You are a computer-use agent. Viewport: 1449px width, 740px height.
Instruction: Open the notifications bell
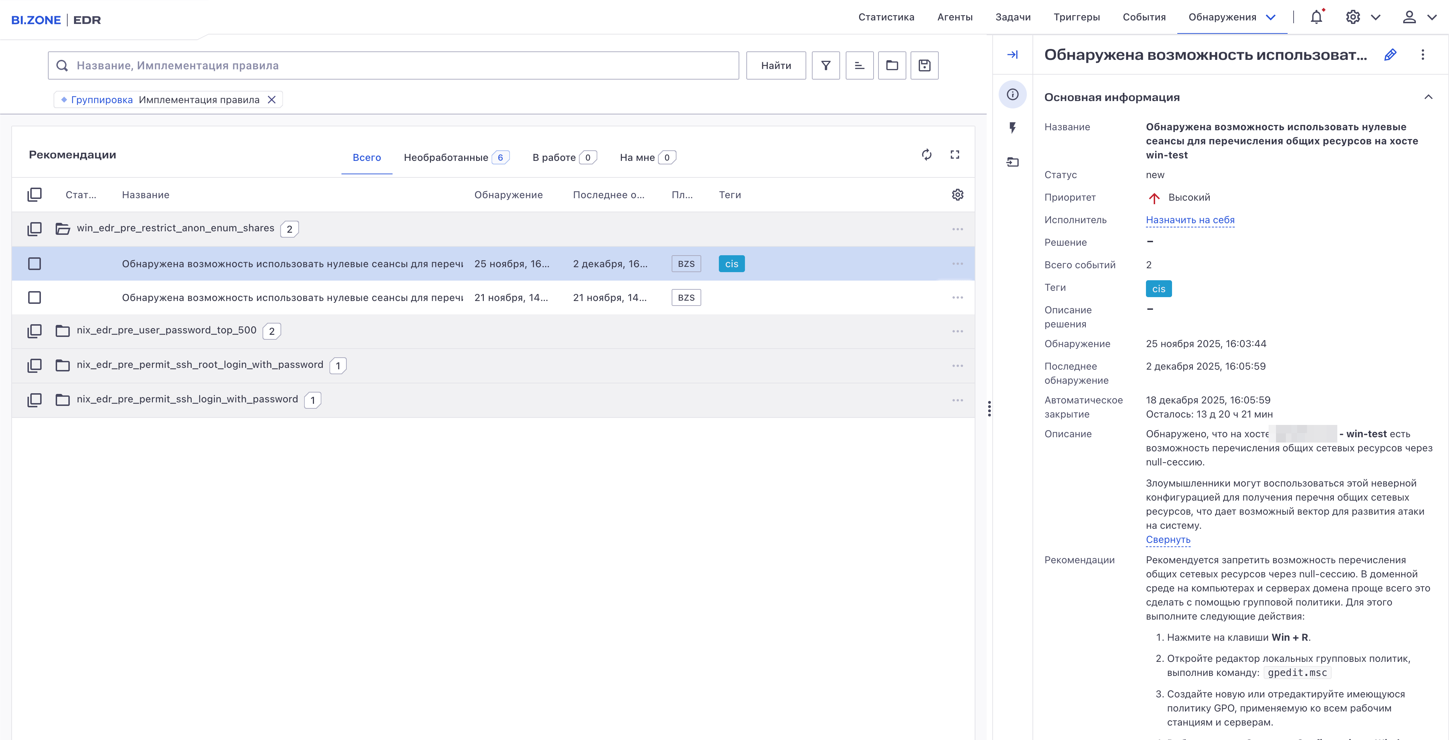click(x=1316, y=17)
